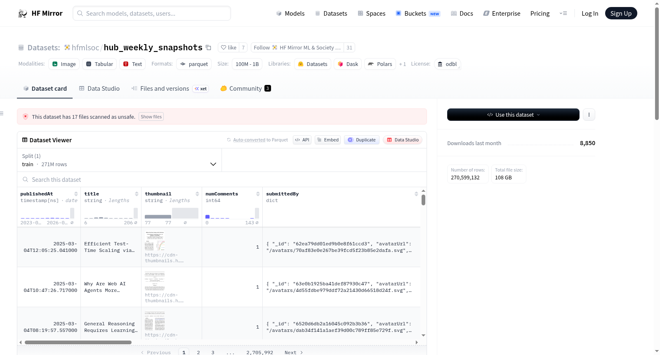
Task: Expand the Split train dropdown
Action: tap(119, 160)
